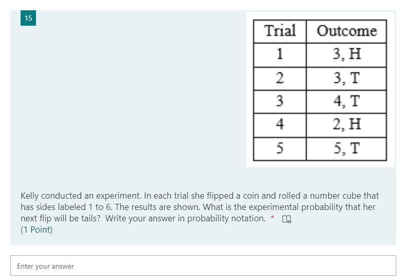Click the 'Write your answer in probability notation' sentence
The height and width of the screenshot is (280, 407).
coord(185,218)
